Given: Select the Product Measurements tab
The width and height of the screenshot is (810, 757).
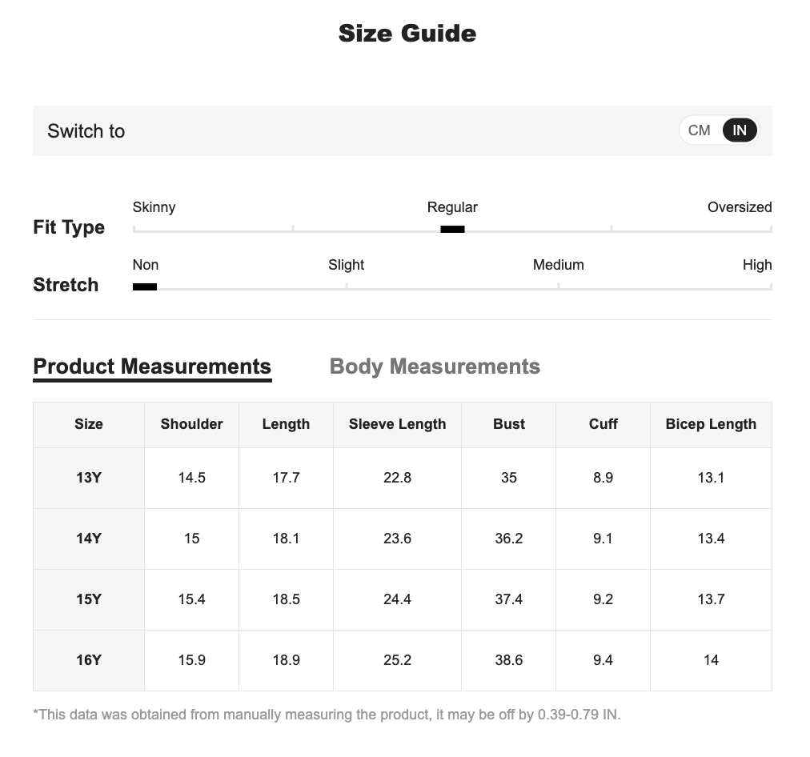Looking at the screenshot, I should (152, 366).
